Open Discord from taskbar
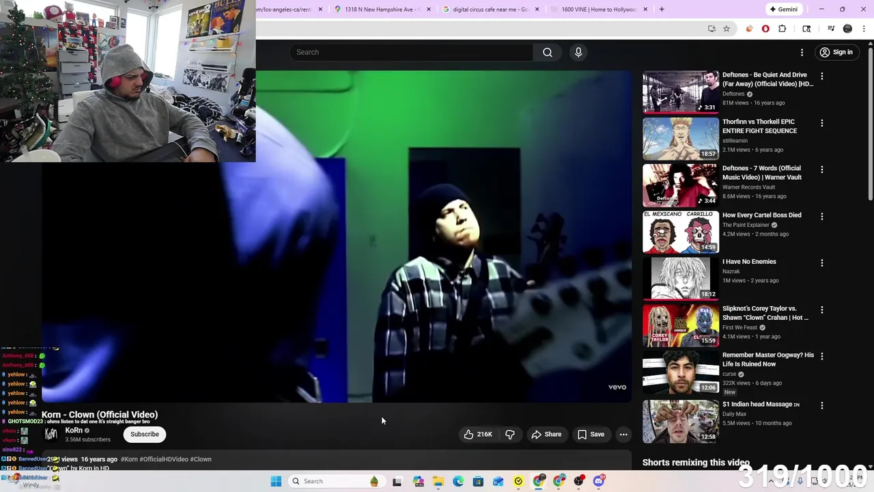 (x=599, y=481)
